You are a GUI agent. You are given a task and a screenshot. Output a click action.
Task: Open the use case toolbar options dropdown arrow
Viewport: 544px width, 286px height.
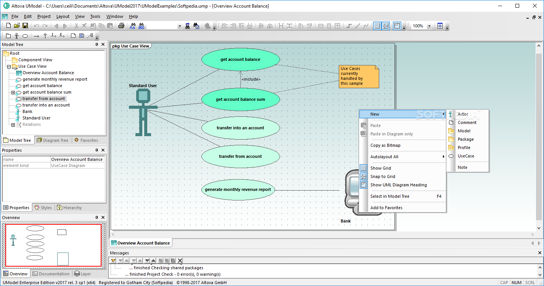tap(97, 37)
